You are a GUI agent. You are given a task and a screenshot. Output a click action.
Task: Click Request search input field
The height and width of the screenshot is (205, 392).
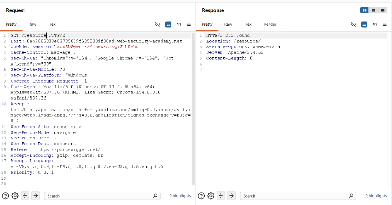pyautogui.click(x=102, y=196)
